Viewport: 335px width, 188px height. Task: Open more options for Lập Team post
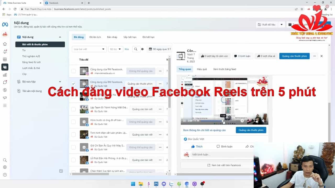[x=160, y=109]
